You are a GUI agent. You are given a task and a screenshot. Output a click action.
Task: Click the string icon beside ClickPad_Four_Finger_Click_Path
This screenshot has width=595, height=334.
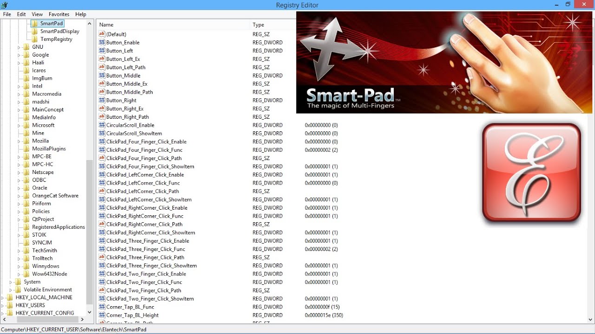[x=102, y=158]
